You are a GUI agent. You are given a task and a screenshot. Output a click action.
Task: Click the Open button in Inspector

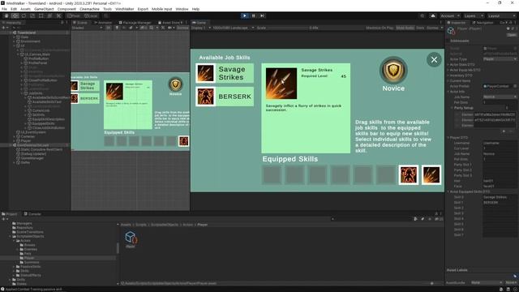pyautogui.click(x=512, y=35)
